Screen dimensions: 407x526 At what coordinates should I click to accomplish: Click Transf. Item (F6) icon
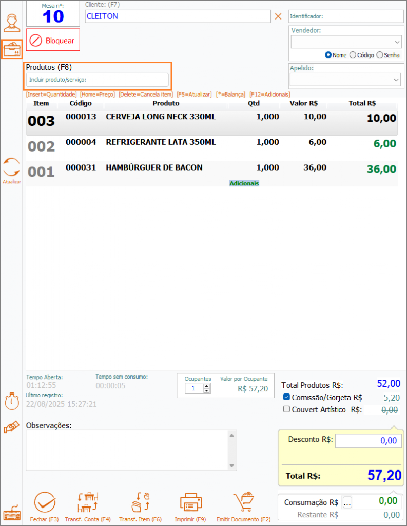[x=140, y=503]
